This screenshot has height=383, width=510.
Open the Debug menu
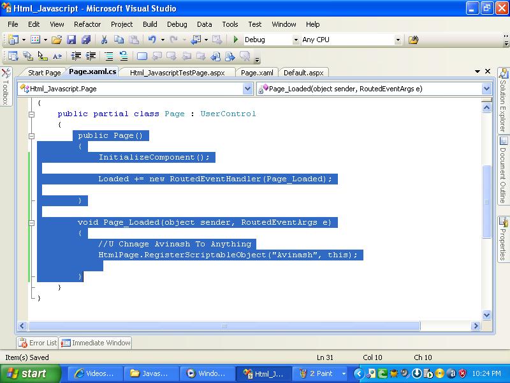177,24
